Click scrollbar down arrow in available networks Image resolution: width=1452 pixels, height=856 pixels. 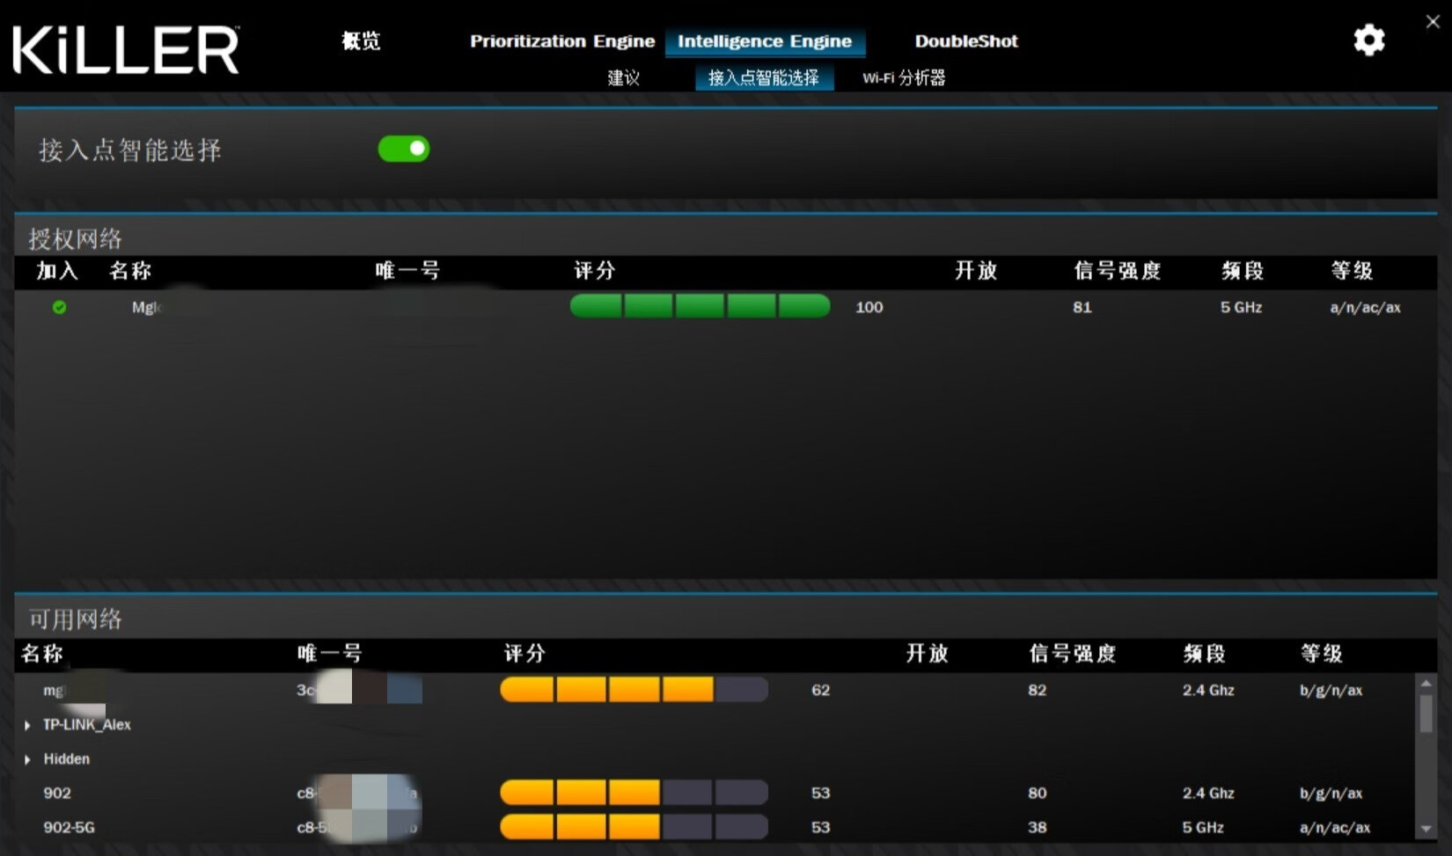point(1426,829)
